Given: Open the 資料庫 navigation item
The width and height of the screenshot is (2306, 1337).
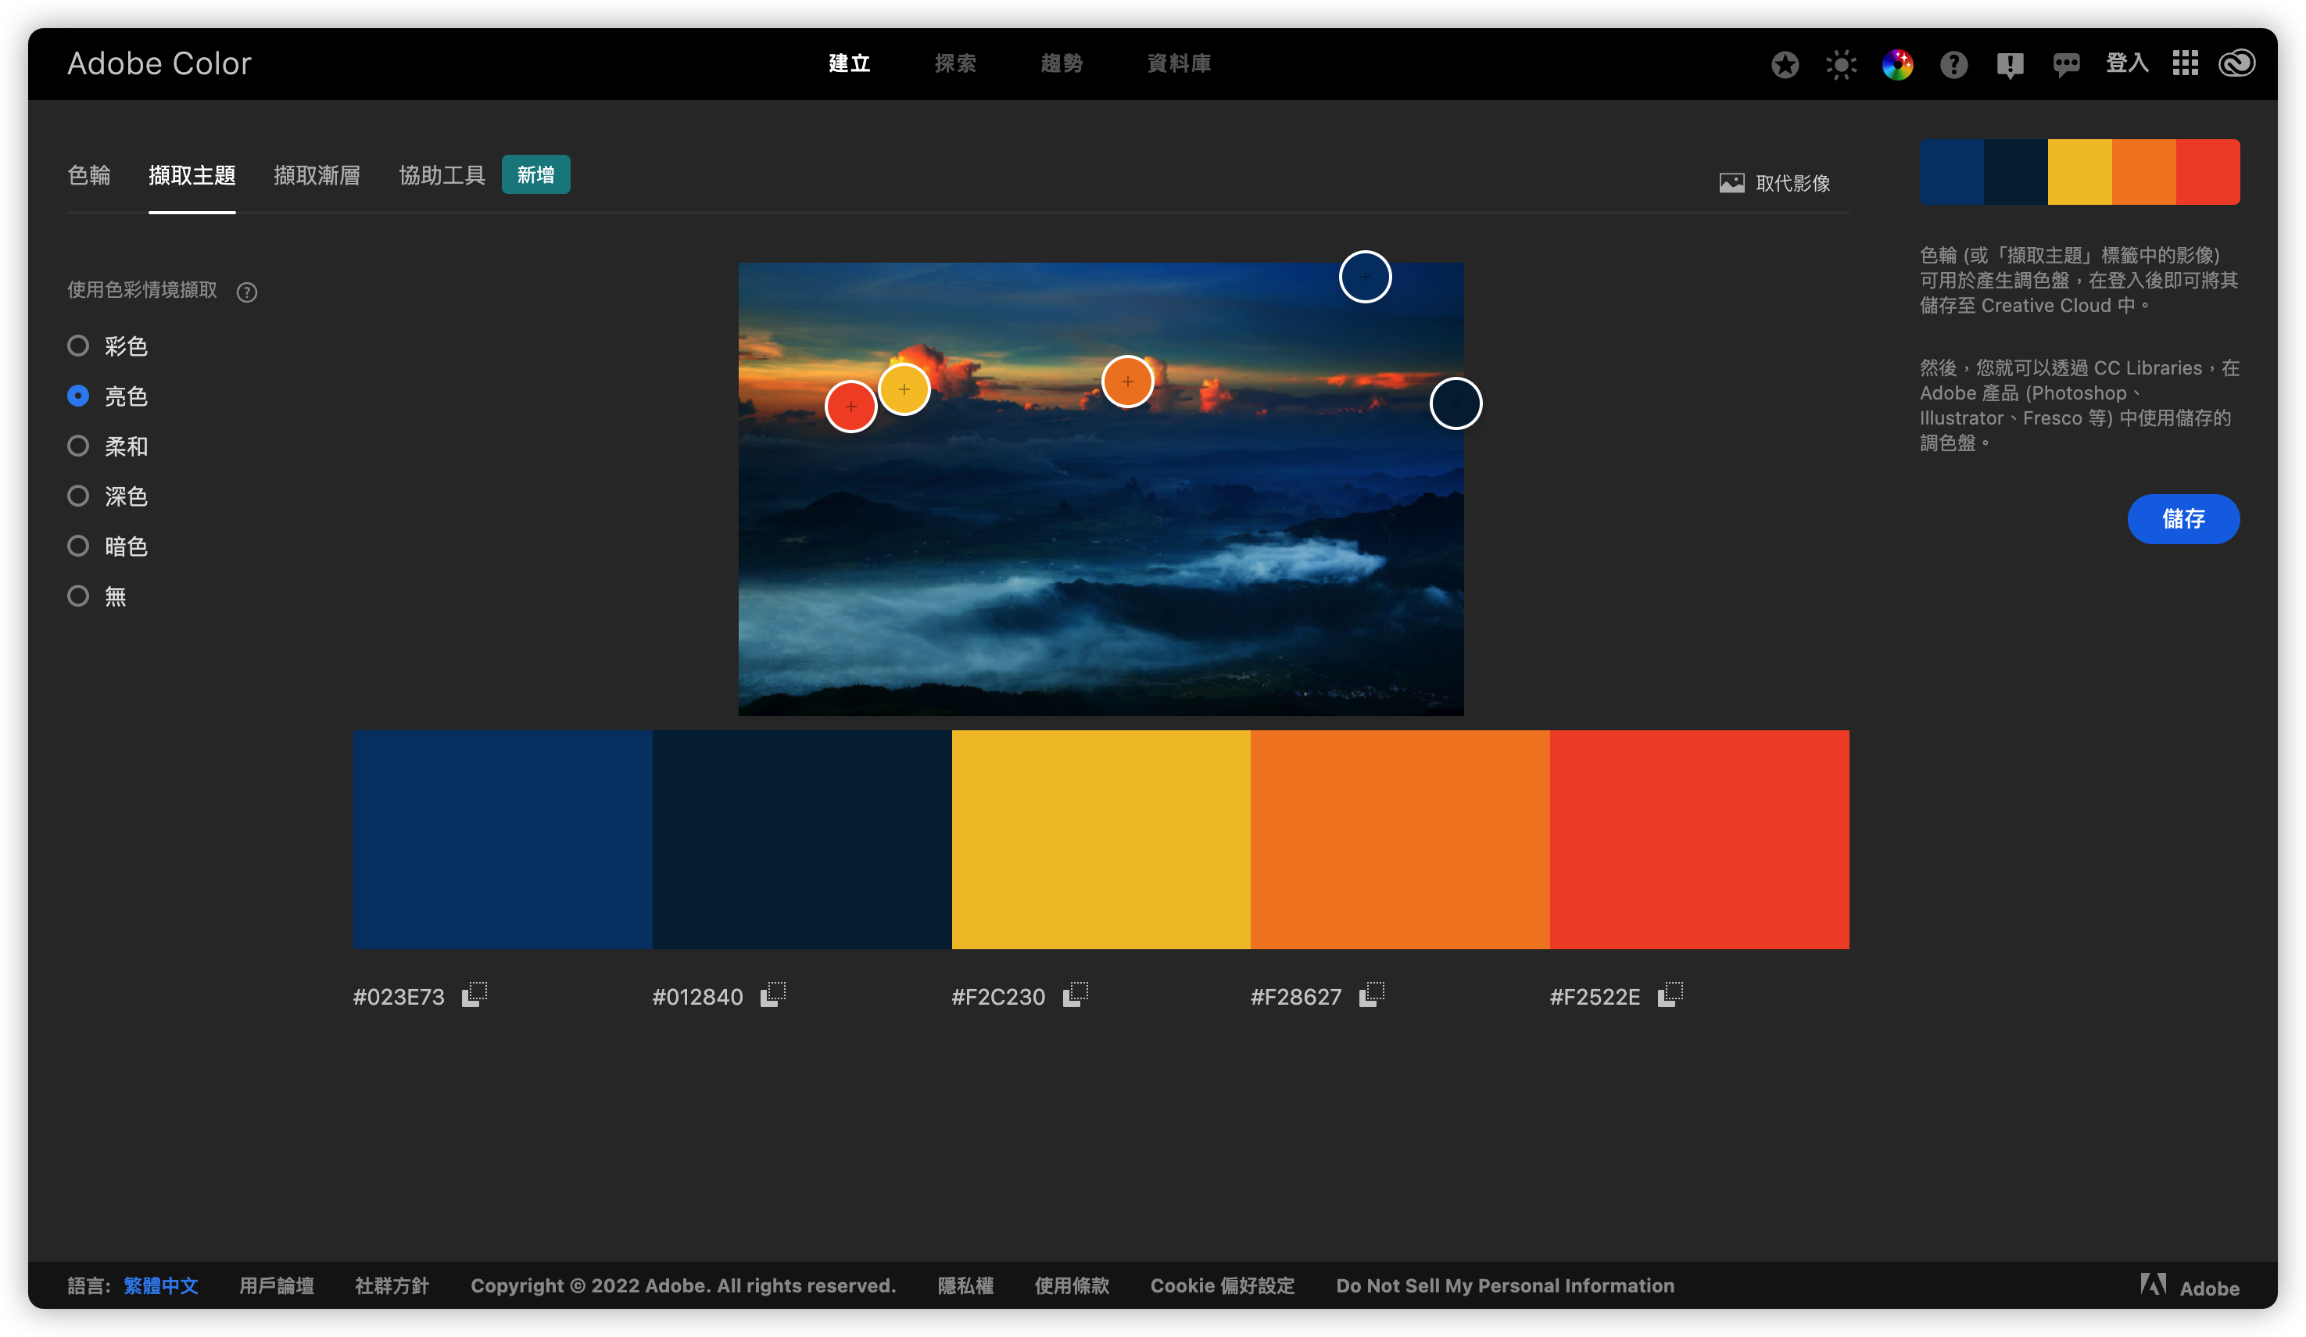Looking at the screenshot, I should 1179,63.
